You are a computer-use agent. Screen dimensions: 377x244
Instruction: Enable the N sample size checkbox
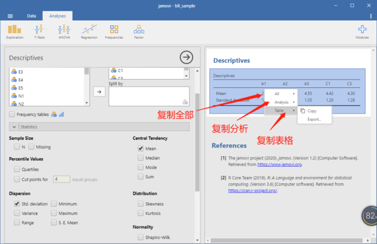(17, 147)
